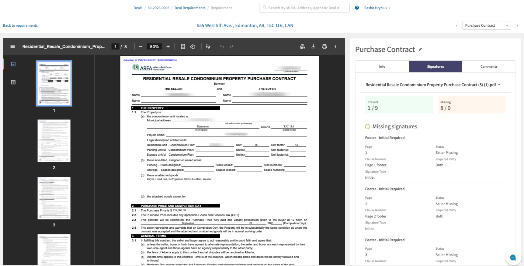The image size is (524, 266).
Task: Edit the Purchase Contract title
Action: (x=420, y=49)
